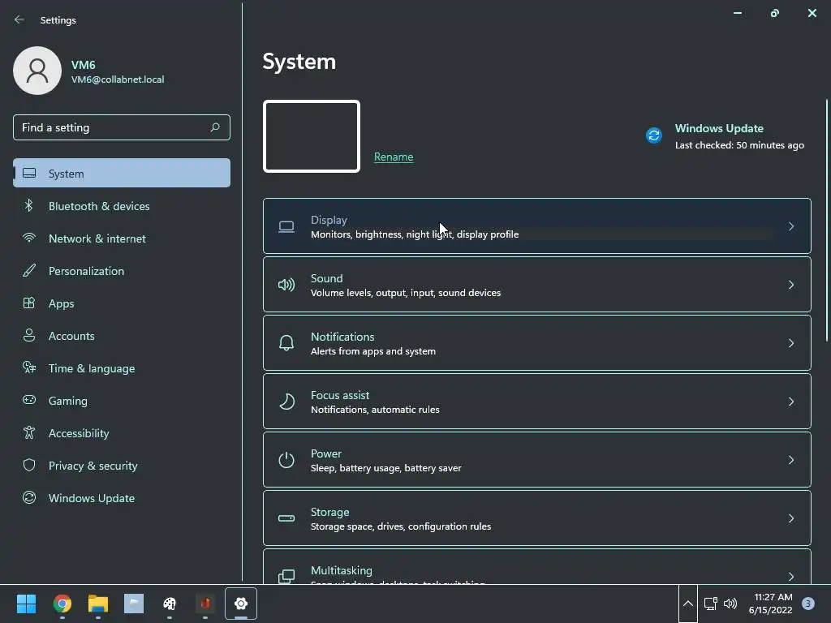Viewport: 831px width, 623px height.
Task: Click the Windows Start button
Action: (27, 604)
